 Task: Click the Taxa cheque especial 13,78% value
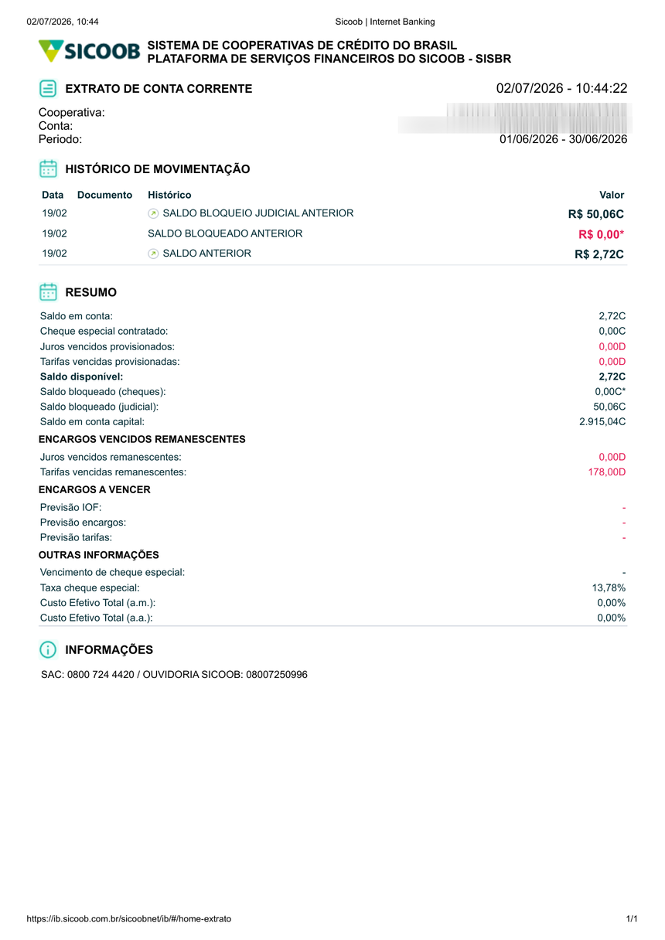[x=609, y=587]
